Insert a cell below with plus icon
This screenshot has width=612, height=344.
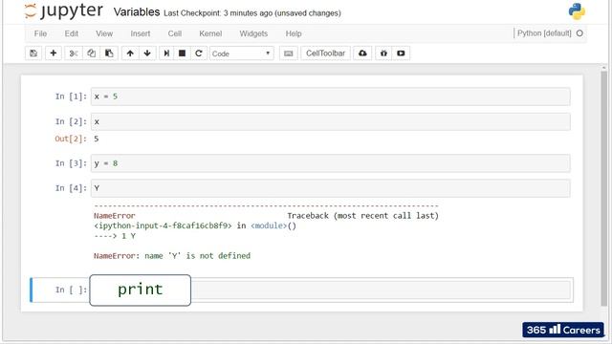click(54, 54)
